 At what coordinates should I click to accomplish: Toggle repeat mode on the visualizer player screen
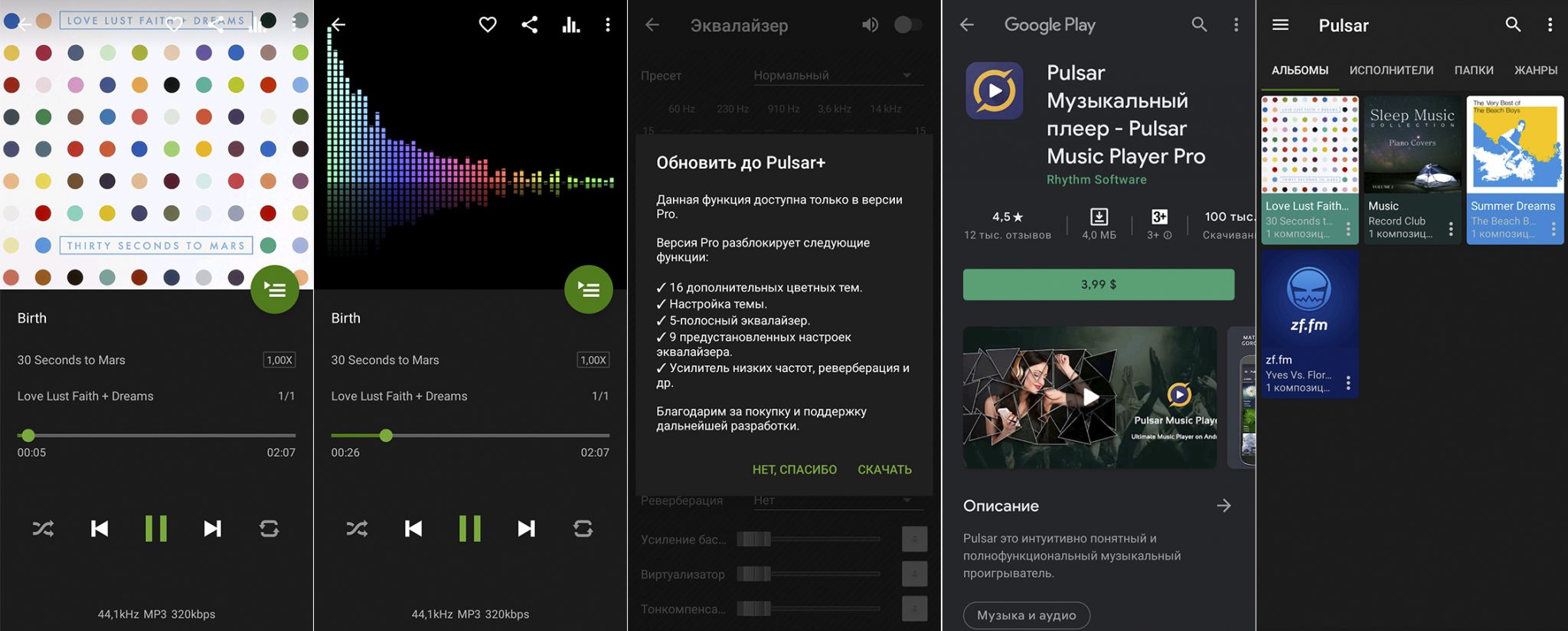click(x=583, y=528)
